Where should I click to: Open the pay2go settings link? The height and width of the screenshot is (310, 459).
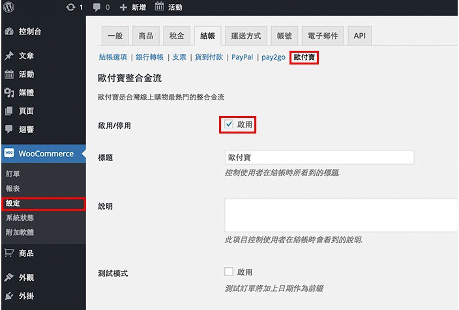coord(273,57)
